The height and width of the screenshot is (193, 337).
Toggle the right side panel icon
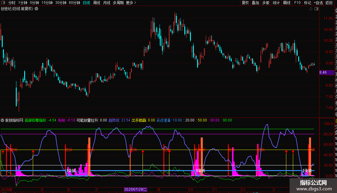click(x=316, y=9)
